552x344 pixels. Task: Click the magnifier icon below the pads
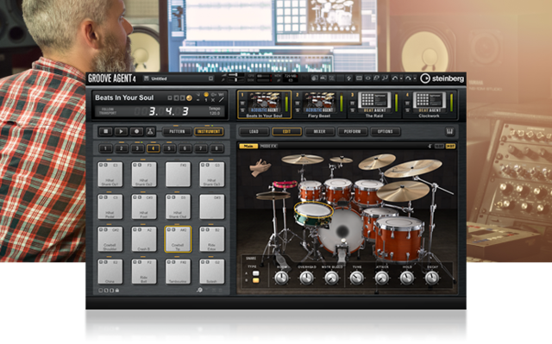199,291
